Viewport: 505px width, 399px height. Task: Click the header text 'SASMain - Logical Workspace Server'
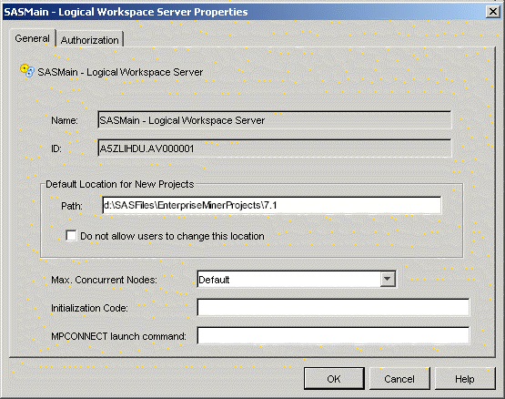[x=120, y=72]
